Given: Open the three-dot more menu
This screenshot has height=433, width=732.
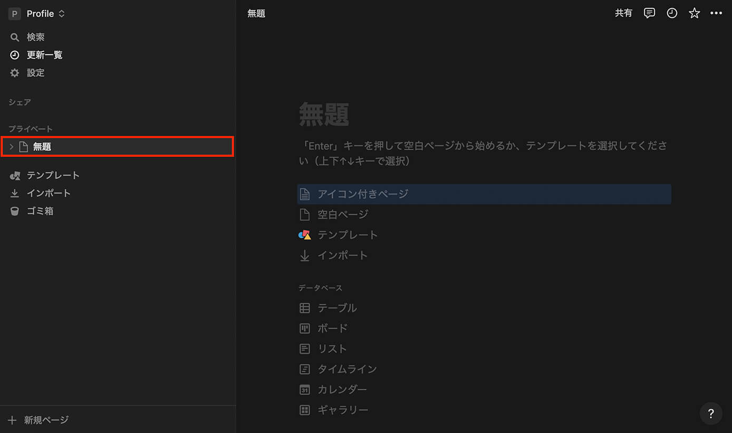Looking at the screenshot, I should pos(716,13).
